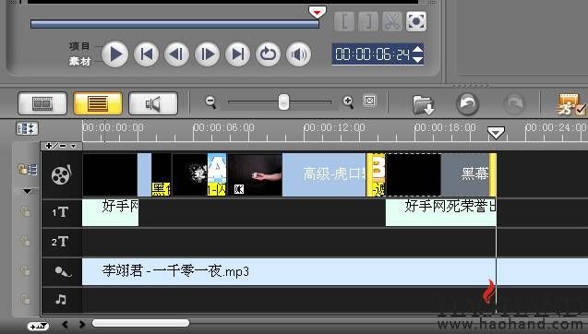
Task: Open the system volume speaker control
Action: 298,54
